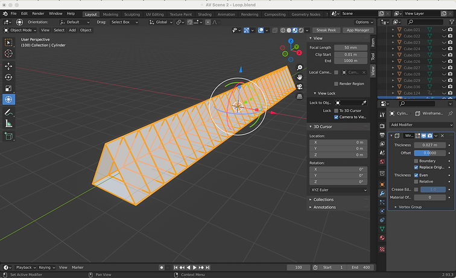The image size is (456, 278).
Task: Enable Boundary checkbox in Wireframe modifier
Action: (416, 161)
